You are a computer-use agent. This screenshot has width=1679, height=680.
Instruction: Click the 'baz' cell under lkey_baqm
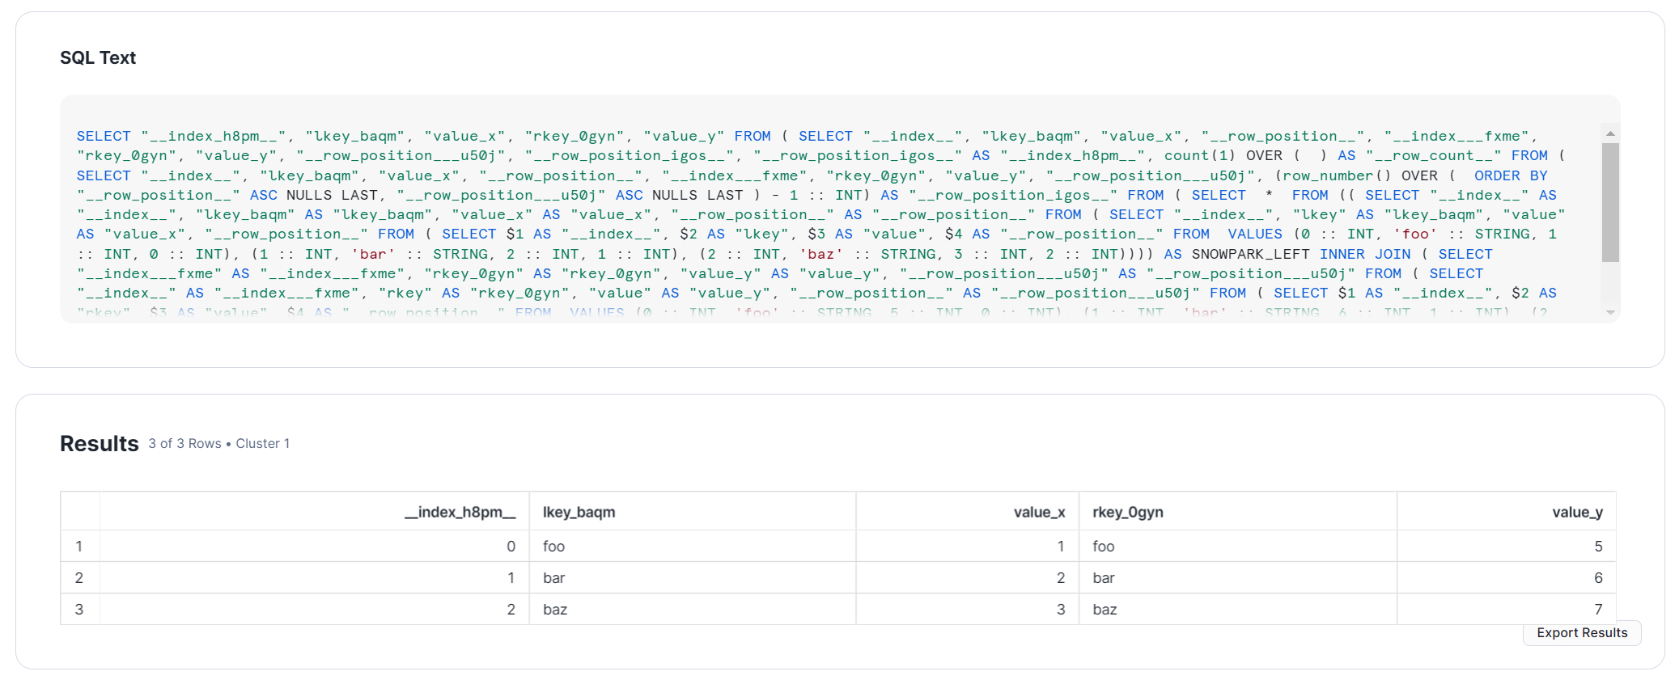693,610
